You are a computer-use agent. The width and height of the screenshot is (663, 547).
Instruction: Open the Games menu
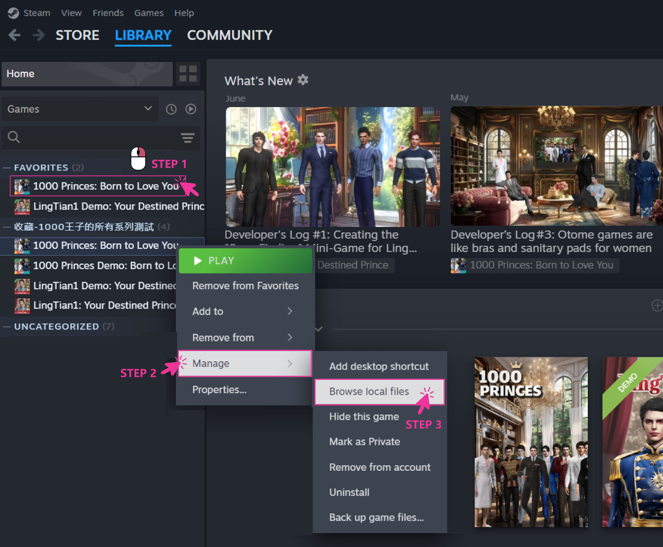tap(149, 13)
